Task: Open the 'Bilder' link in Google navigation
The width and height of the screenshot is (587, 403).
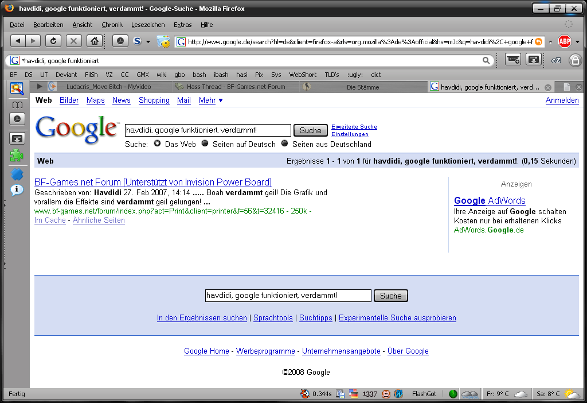Action: [x=69, y=100]
